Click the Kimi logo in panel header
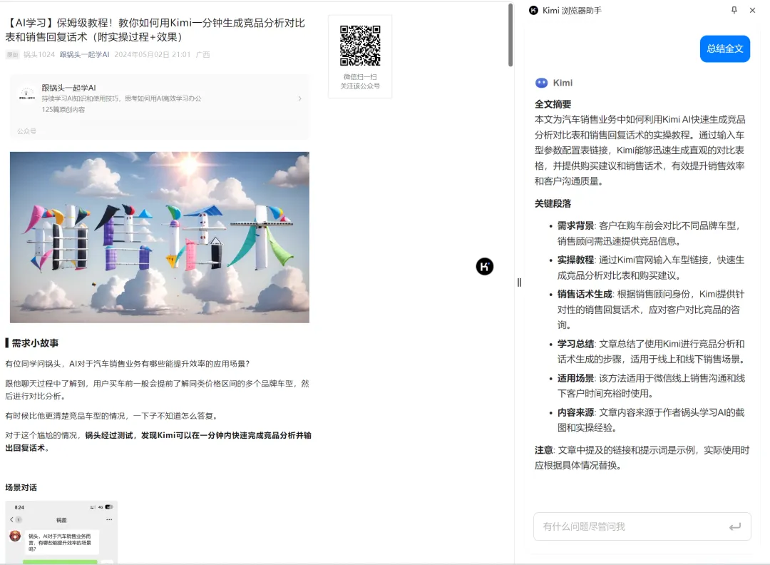Viewport: 770px width, 565px height. click(534, 11)
